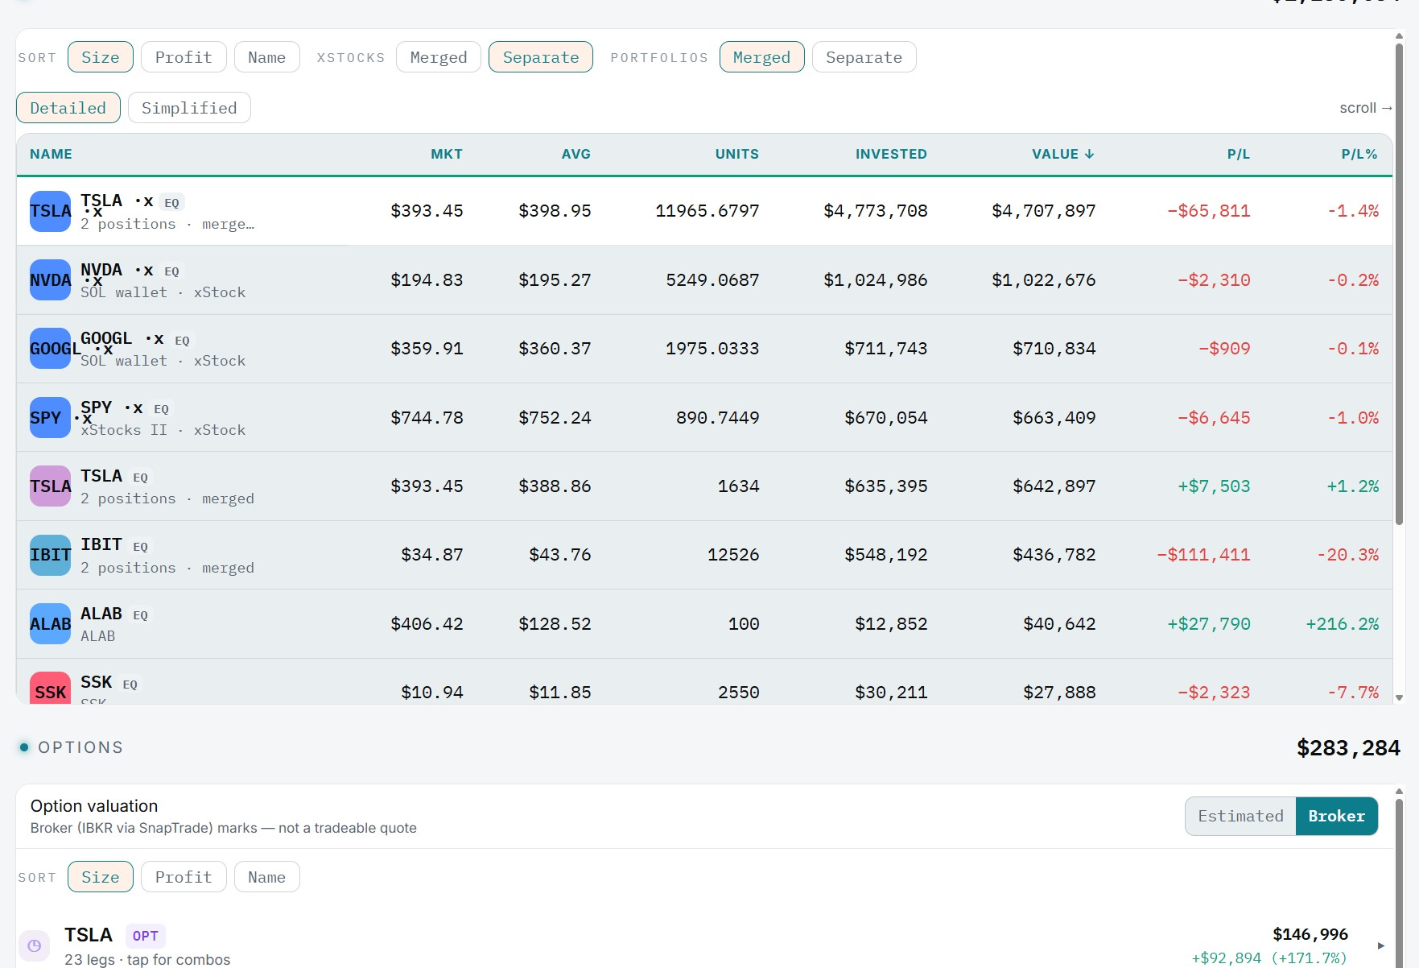Viewport: 1419px width, 968px height.
Task: Sort options by Name
Action: click(266, 877)
